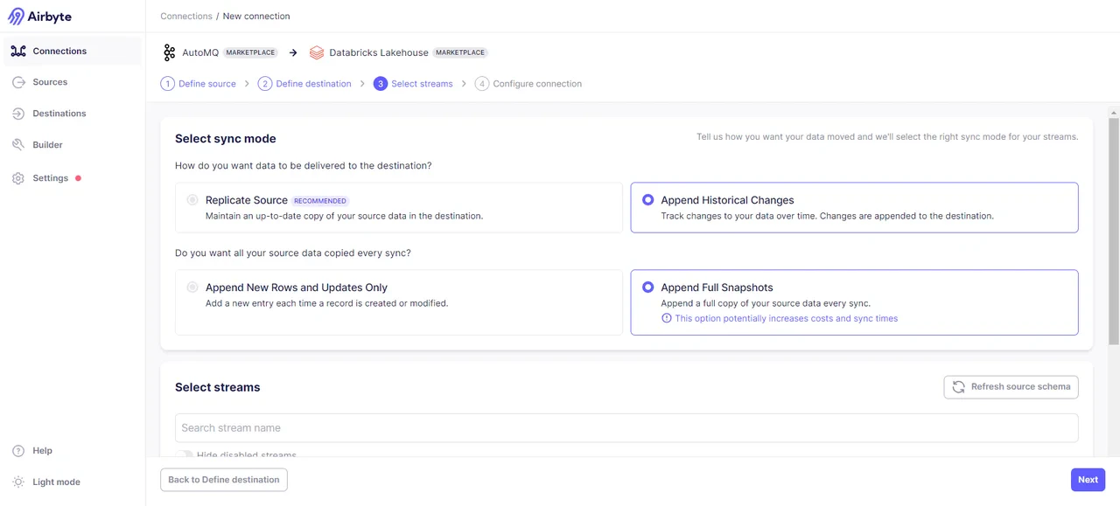Open Settings with the notification dot
The height and width of the screenshot is (506, 1120).
pos(50,177)
